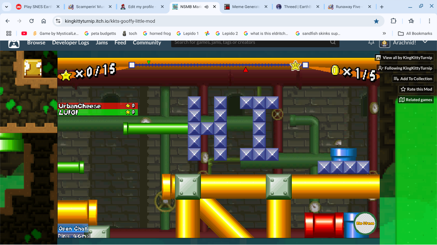Screen dimensions: 437x245
Task: Open the Extensions puzzle icon
Action: click(x=394, y=21)
